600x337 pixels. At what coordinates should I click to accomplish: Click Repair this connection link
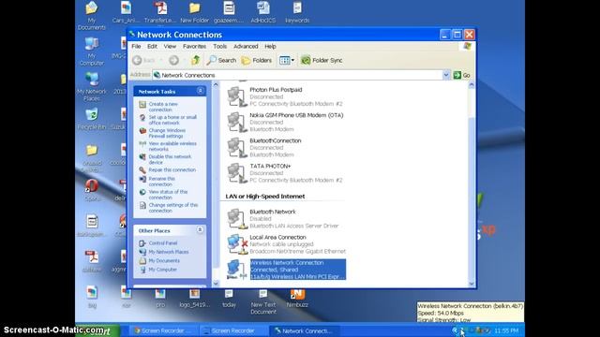pos(172,169)
